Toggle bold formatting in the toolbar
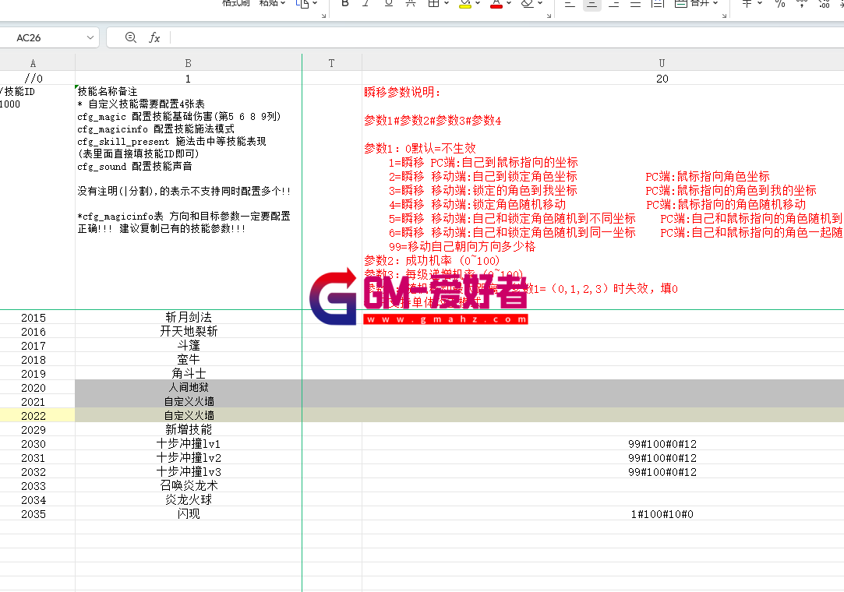844x592 pixels. click(345, 4)
